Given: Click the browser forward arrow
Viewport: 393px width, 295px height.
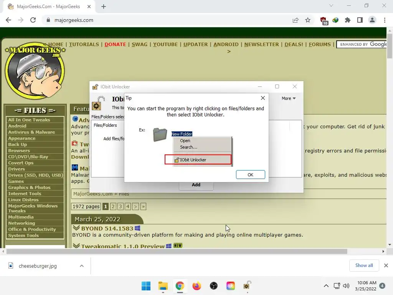Looking at the screenshot, I should click(21, 20).
